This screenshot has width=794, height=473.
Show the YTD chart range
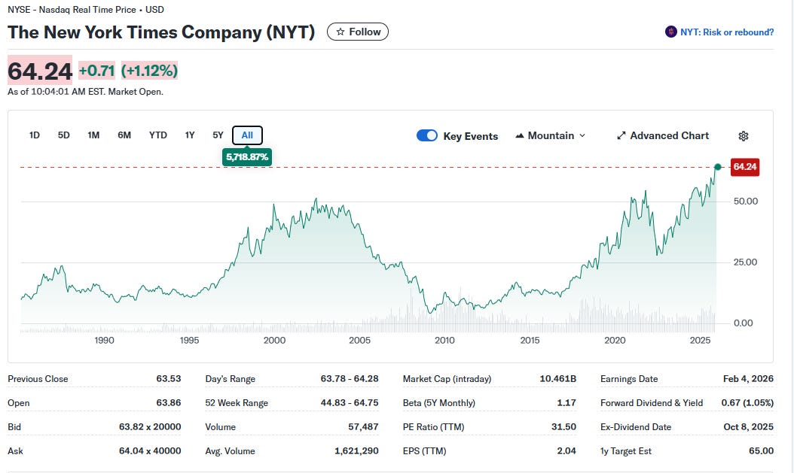(158, 135)
